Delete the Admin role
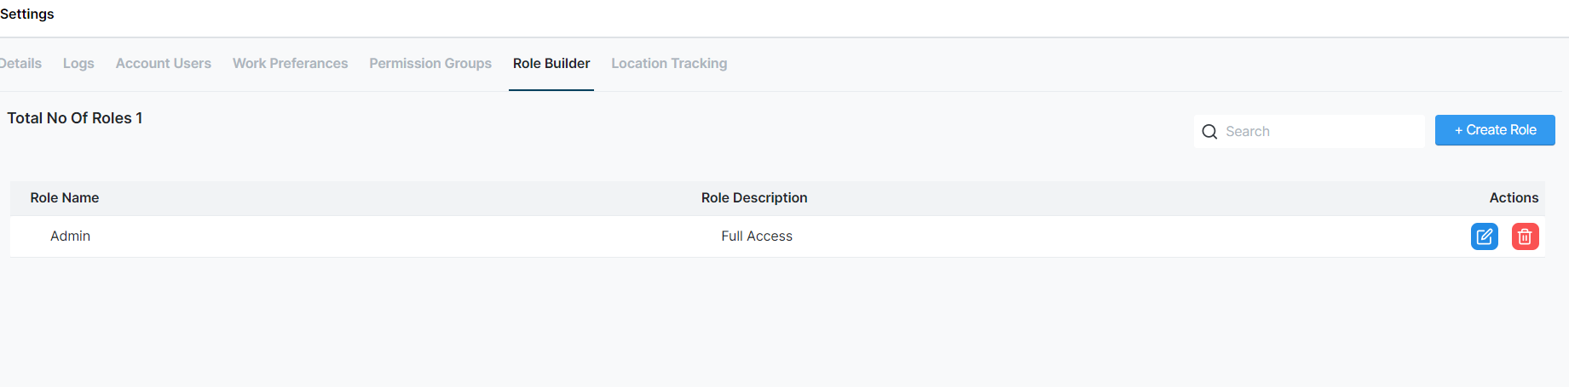 tap(1525, 236)
